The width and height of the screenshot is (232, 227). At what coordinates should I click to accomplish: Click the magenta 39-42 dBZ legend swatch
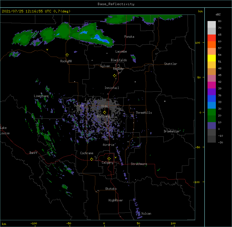point(212,85)
